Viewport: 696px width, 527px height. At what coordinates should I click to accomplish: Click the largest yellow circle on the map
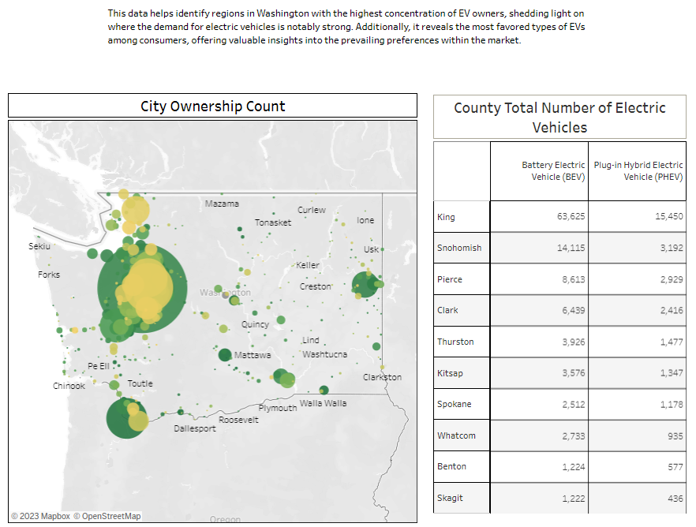click(145, 282)
